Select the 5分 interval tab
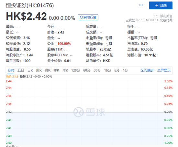The height and width of the screenshot is (147, 178). coord(117,70)
